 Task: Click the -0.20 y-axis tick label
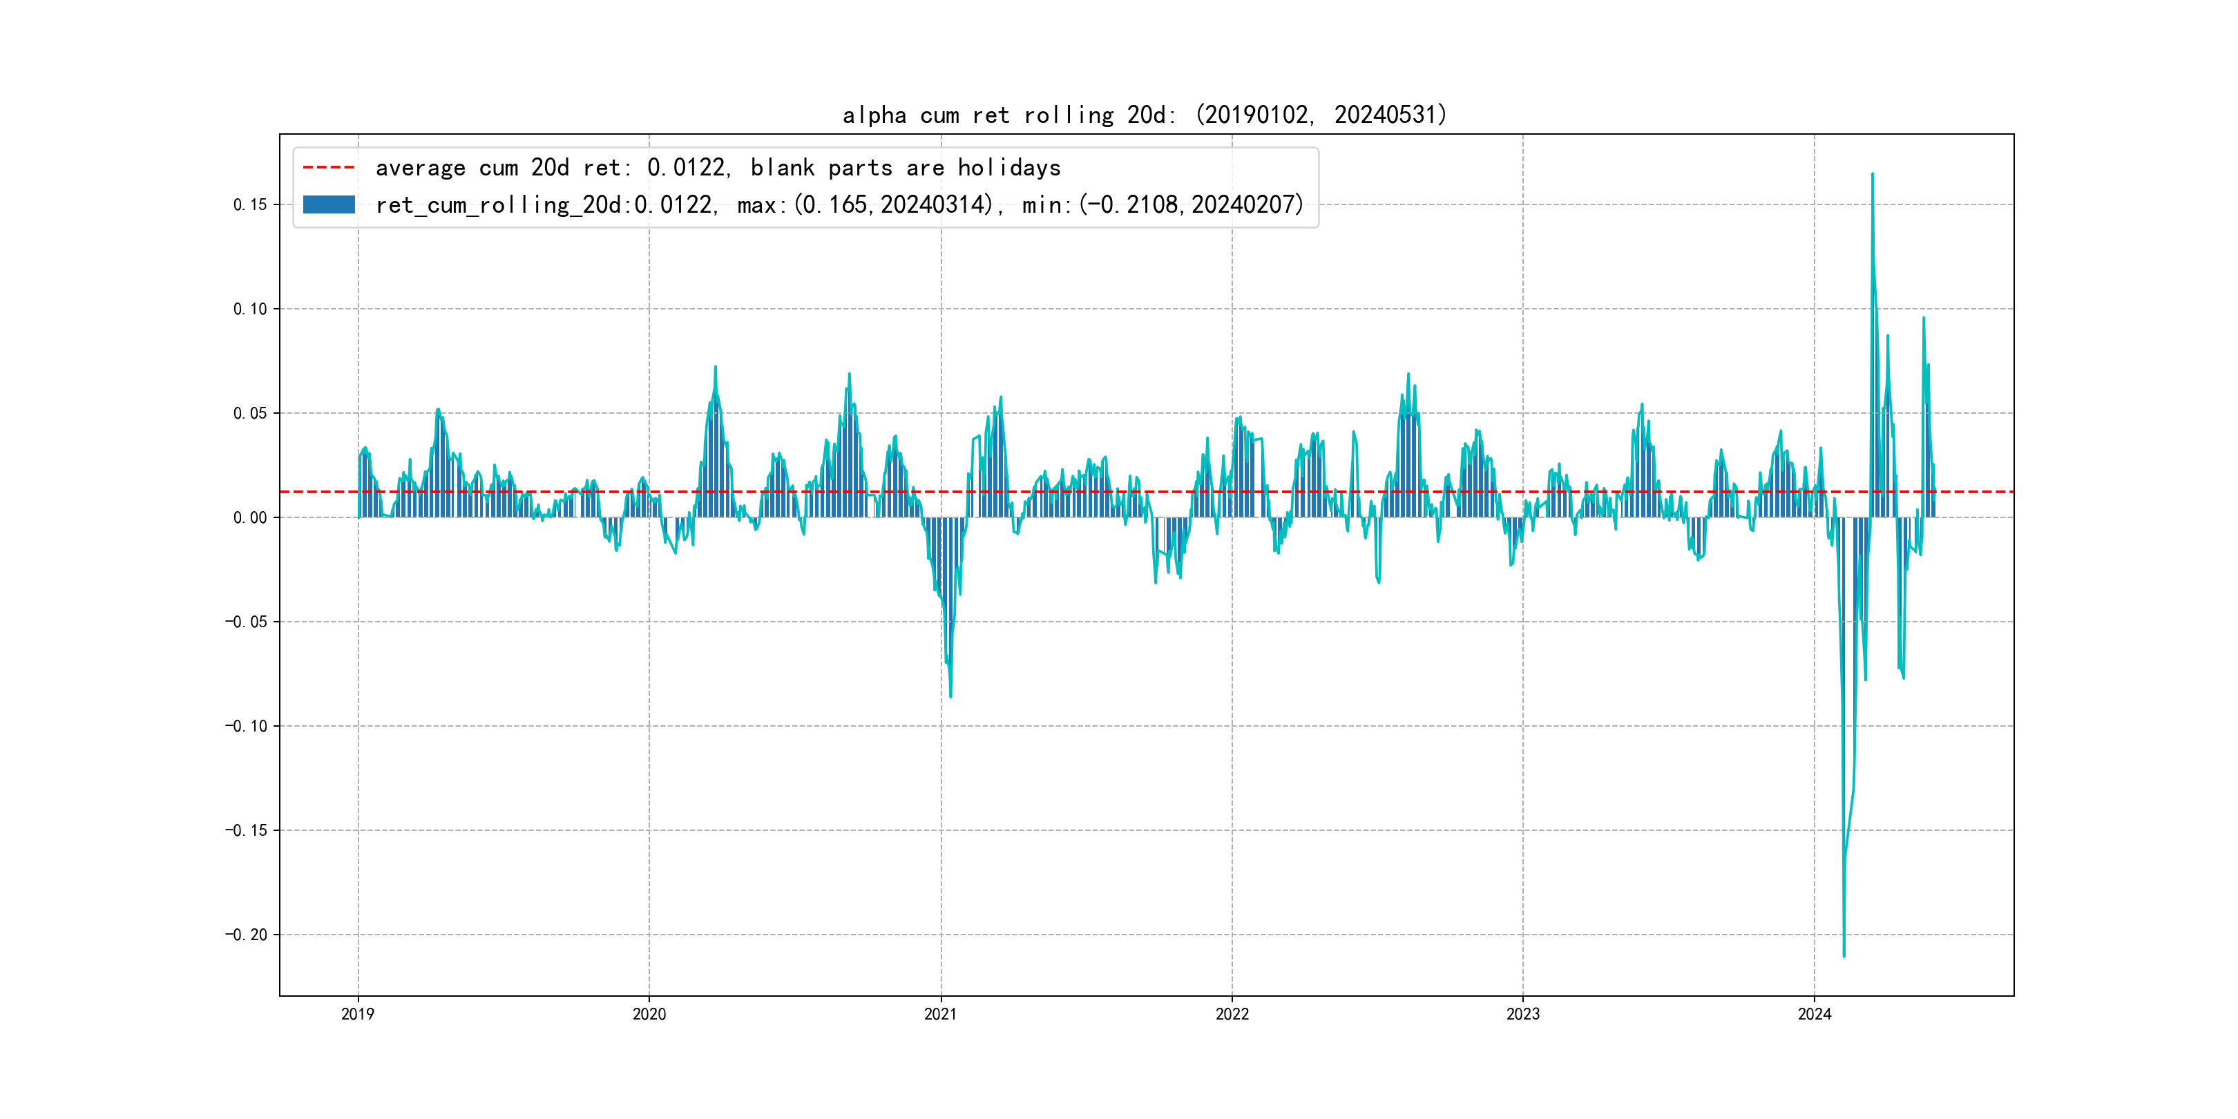pyautogui.click(x=246, y=935)
